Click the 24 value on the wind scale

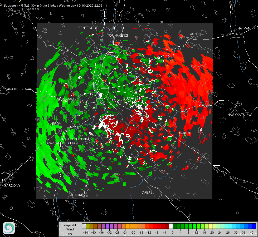(x=220, y=233)
